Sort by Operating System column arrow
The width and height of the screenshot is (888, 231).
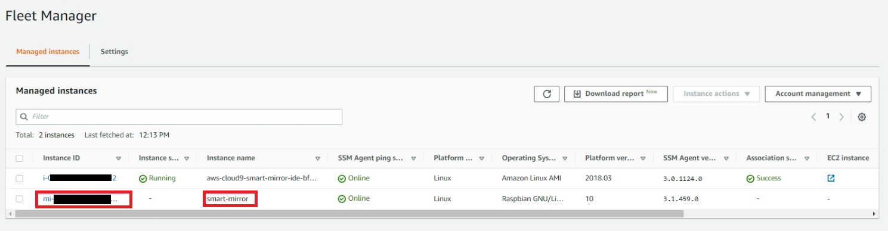coord(565,158)
